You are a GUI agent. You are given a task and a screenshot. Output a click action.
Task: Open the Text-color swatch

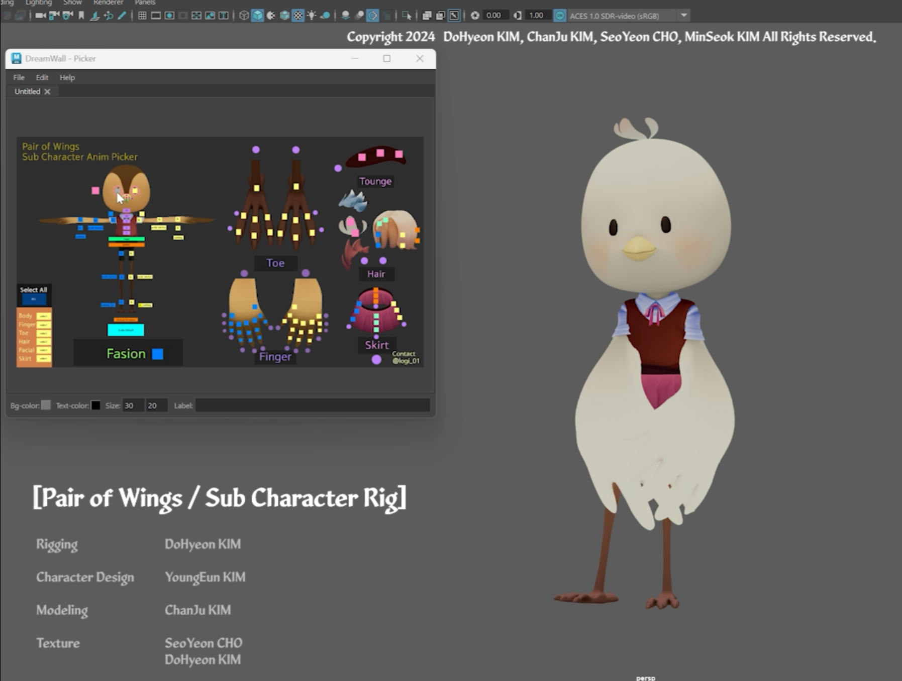95,405
